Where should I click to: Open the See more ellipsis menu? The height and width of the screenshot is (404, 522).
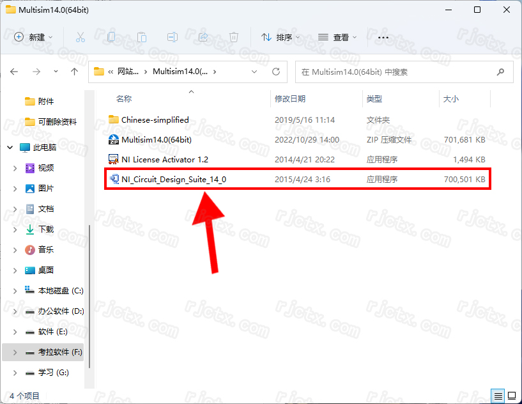coord(383,38)
